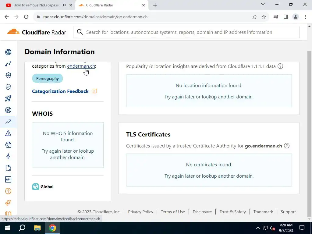The width and height of the screenshot is (312, 234).
Task: Click the orange arrow icon after Categorization Feedback
Action: coord(94,91)
